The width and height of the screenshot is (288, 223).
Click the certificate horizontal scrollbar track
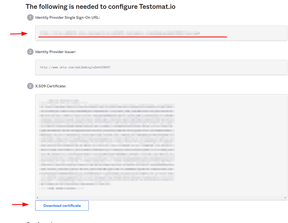[161, 198]
